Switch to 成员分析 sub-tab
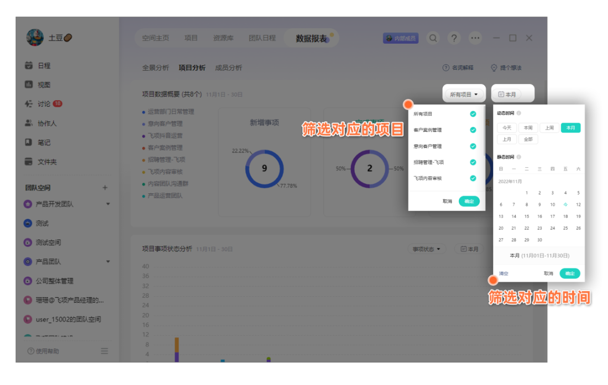Viewport: 608px width, 385px height. coord(228,68)
